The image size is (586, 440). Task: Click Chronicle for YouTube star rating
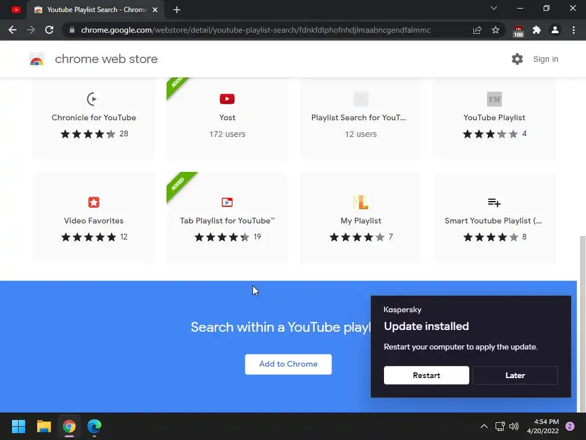tap(88, 134)
